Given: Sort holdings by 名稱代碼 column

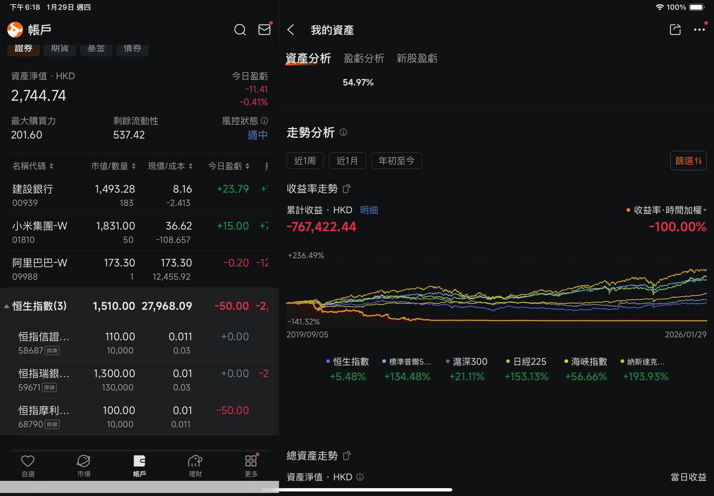Looking at the screenshot, I should coord(33,166).
